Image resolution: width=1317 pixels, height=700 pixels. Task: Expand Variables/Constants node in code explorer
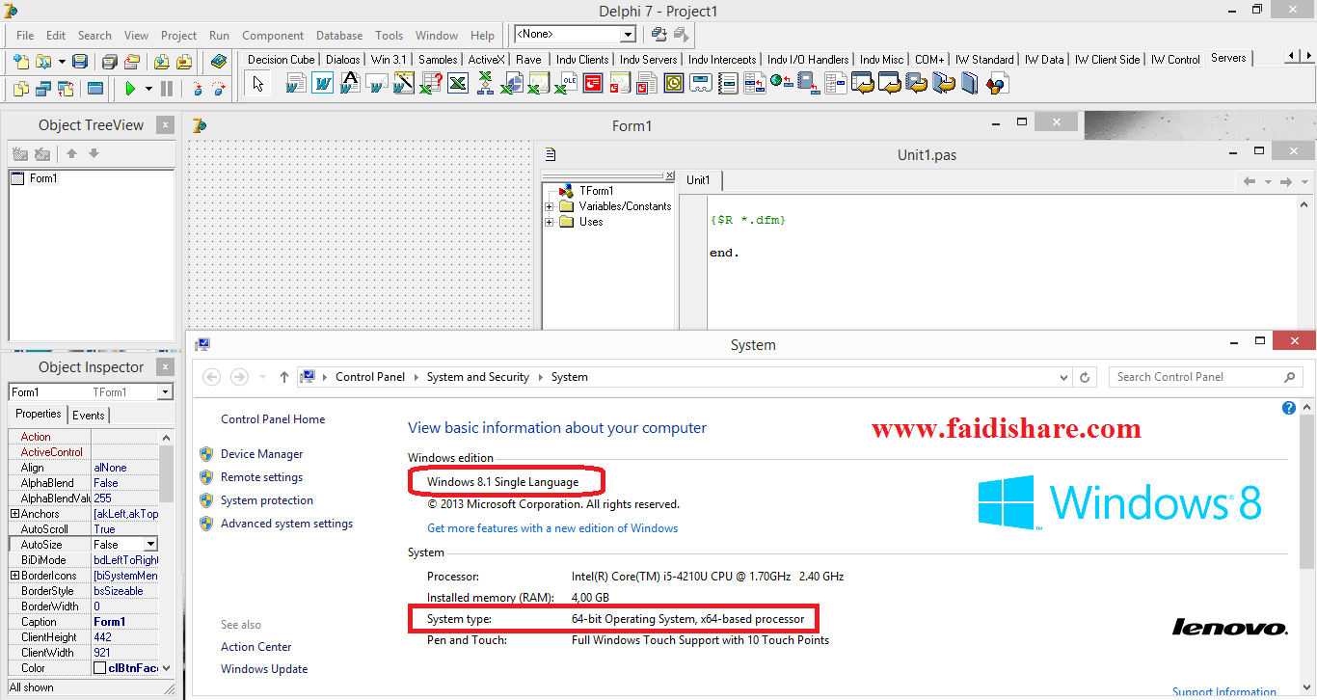(x=550, y=206)
